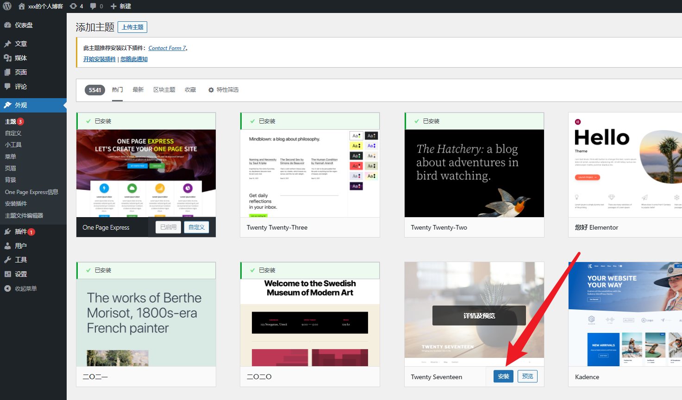
Task: Open the Twenty Twenty-Two theme thumbnail
Action: tap(474, 173)
